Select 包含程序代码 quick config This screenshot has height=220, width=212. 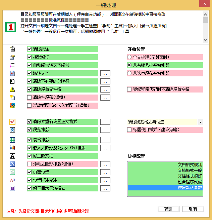[165, 182]
